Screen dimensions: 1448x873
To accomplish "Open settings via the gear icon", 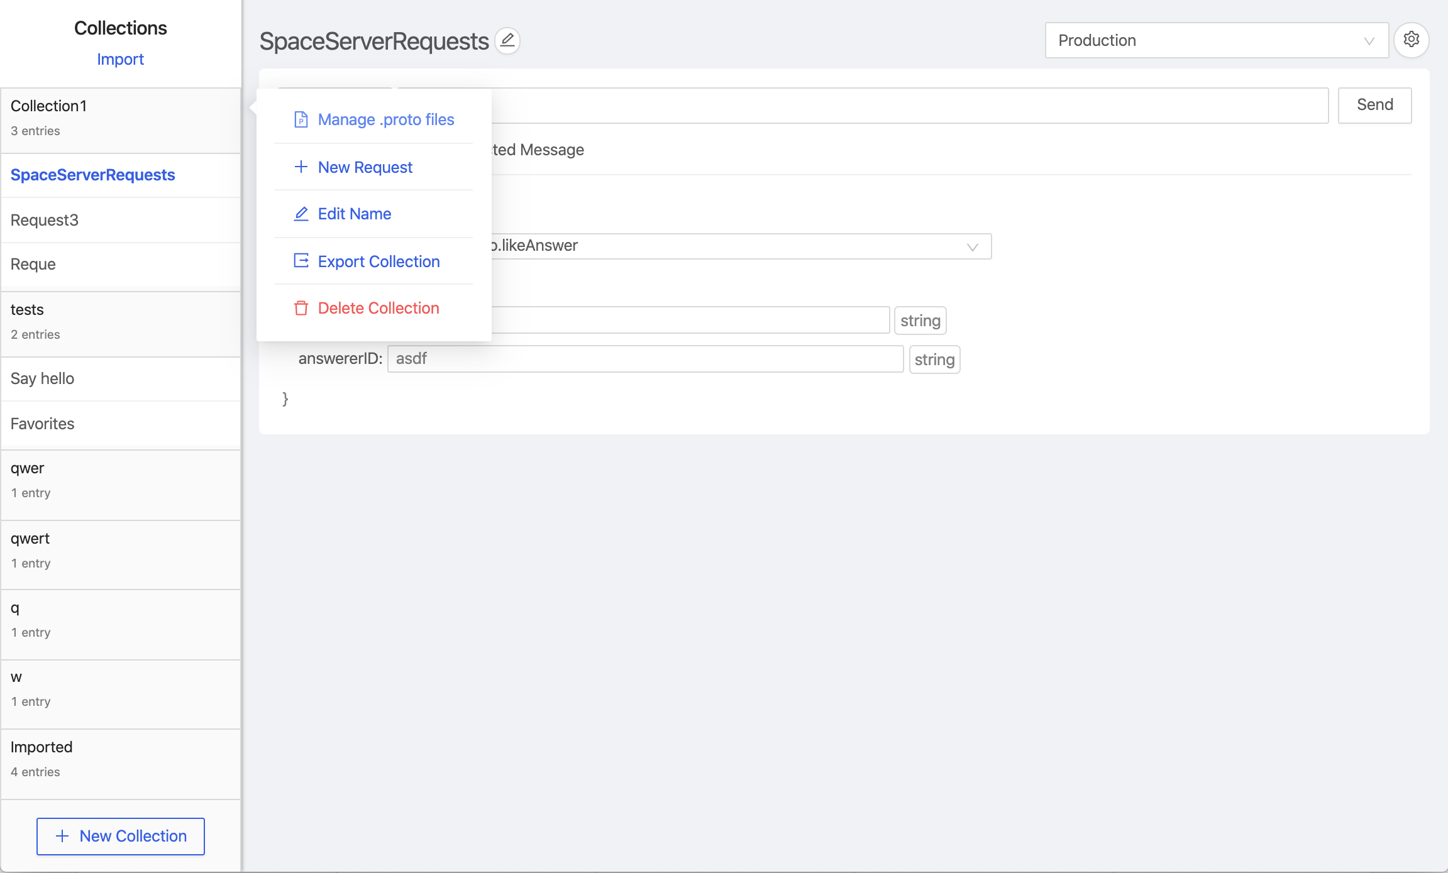I will (1411, 40).
